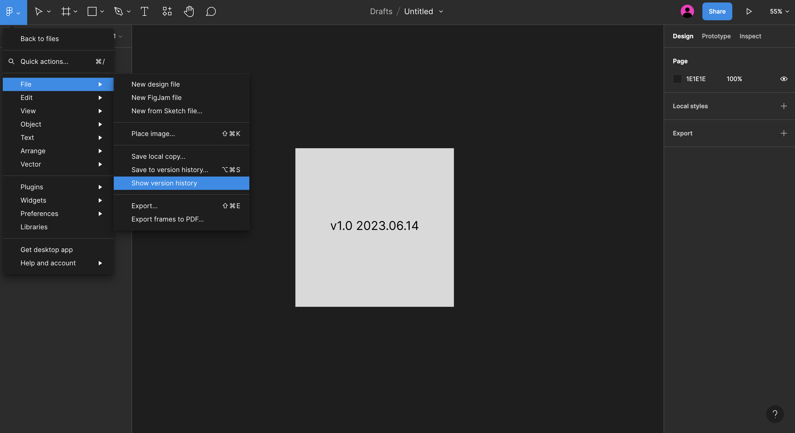Go Back to files

58,39
